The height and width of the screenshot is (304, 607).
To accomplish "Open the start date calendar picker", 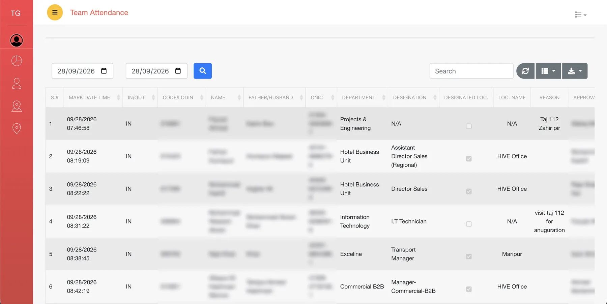I will (x=104, y=71).
